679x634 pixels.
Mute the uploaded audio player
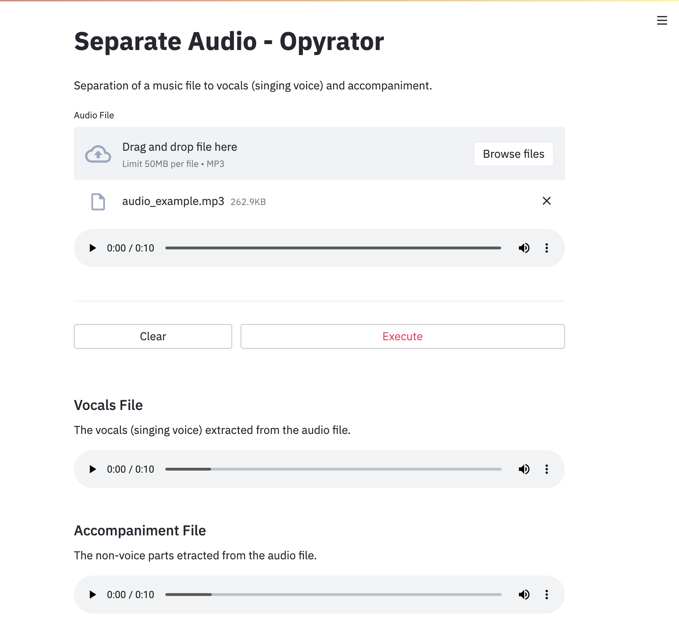click(524, 248)
